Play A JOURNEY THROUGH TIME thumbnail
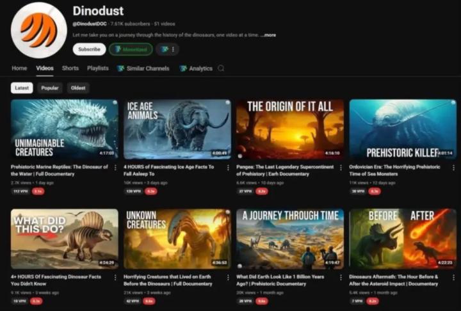This screenshot has height=311, width=461. tap(290, 239)
